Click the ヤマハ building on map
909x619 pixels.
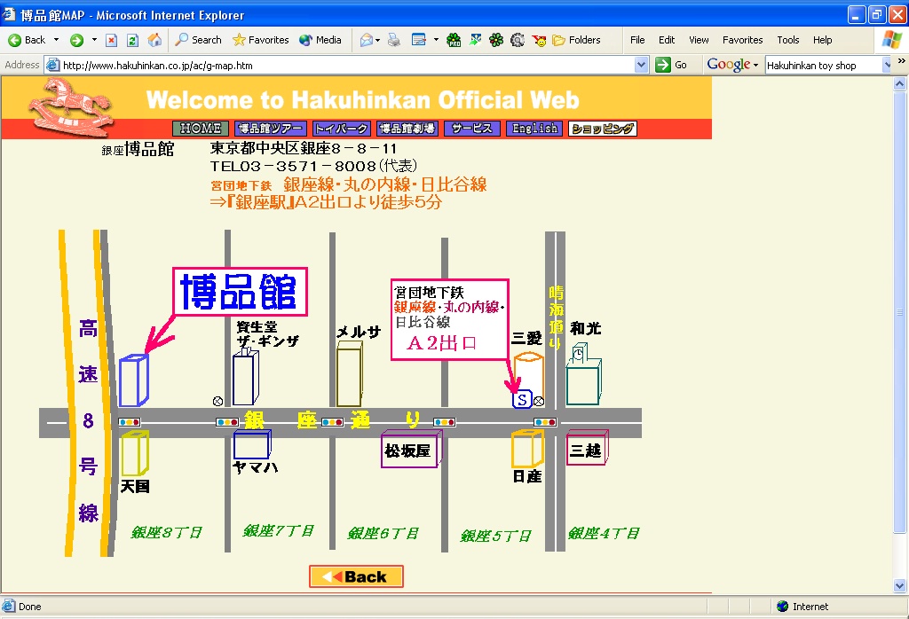click(252, 444)
